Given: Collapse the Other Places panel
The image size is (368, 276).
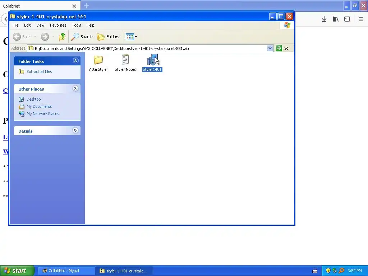Looking at the screenshot, I should [x=75, y=88].
